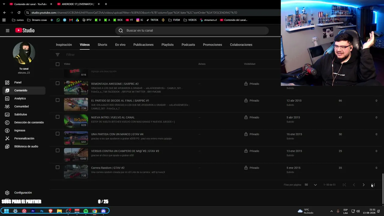
Task: Open visibility of UNA PARTIDA CON UN MANCO
Action: [x=252, y=134]
